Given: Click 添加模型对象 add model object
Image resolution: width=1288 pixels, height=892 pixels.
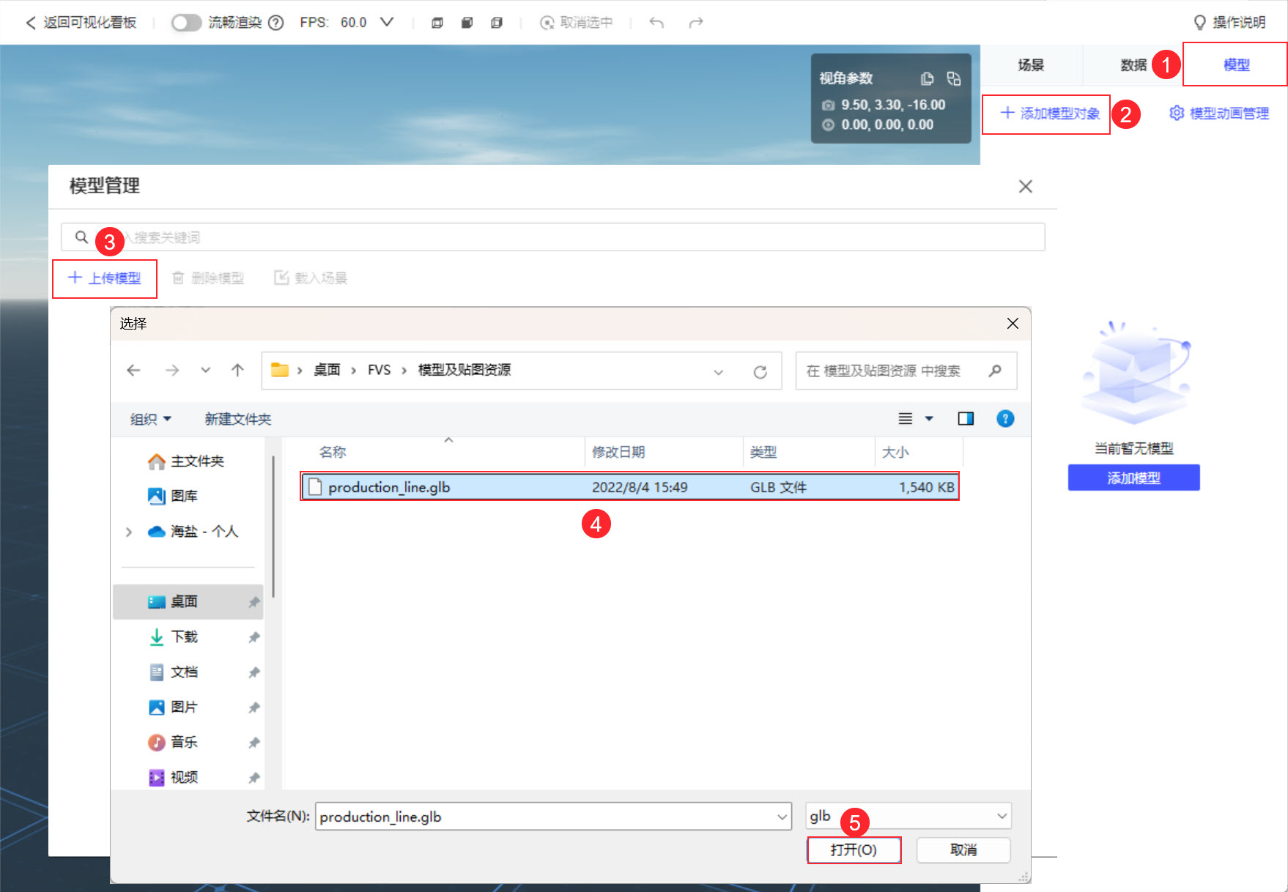Looking at the screenshot, I should point(1050,114).
